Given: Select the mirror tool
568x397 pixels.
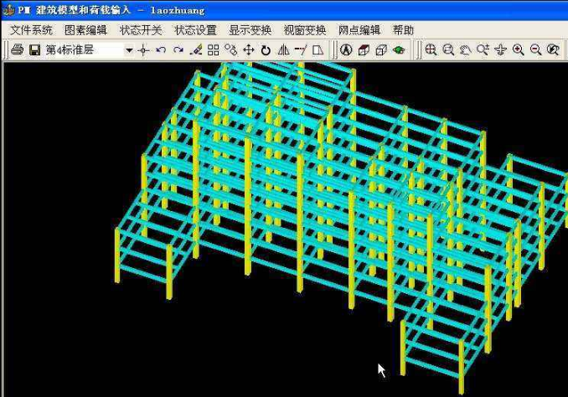Looking at the screenshot, I should [283, 49].
